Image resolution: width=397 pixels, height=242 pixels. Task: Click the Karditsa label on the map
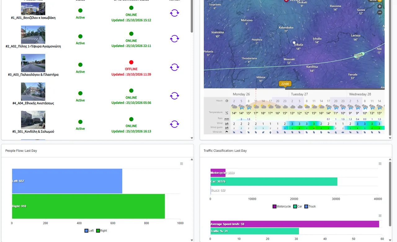(x=312, y=67)
